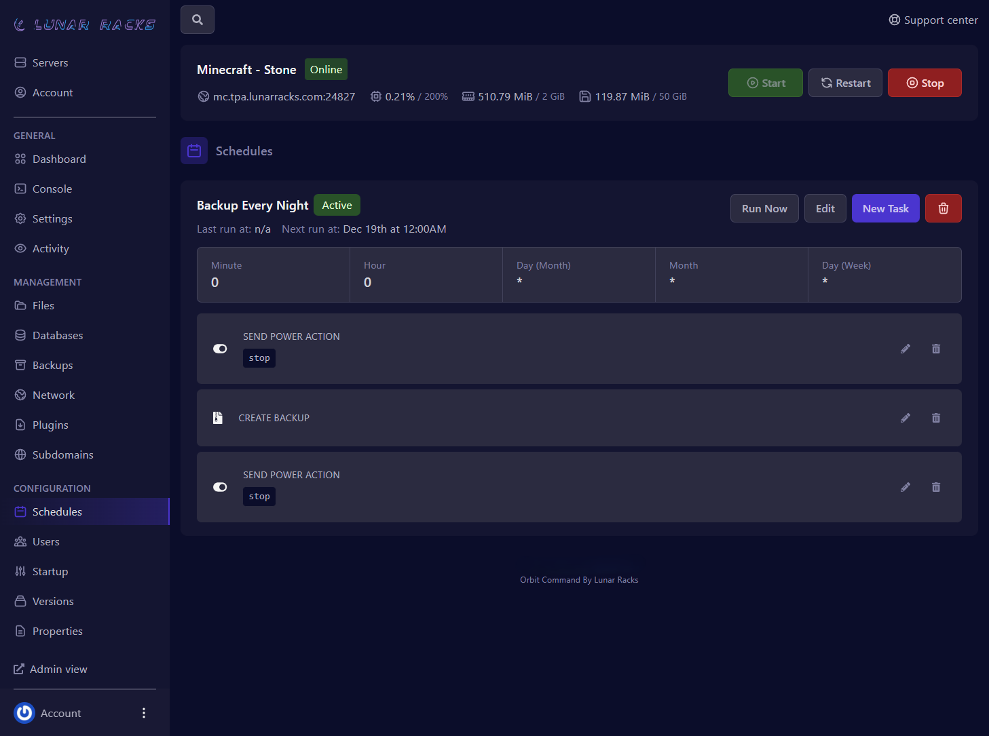989x736 pixels.
Task: Open the account three-dot options menu
Action: [143, 713]
